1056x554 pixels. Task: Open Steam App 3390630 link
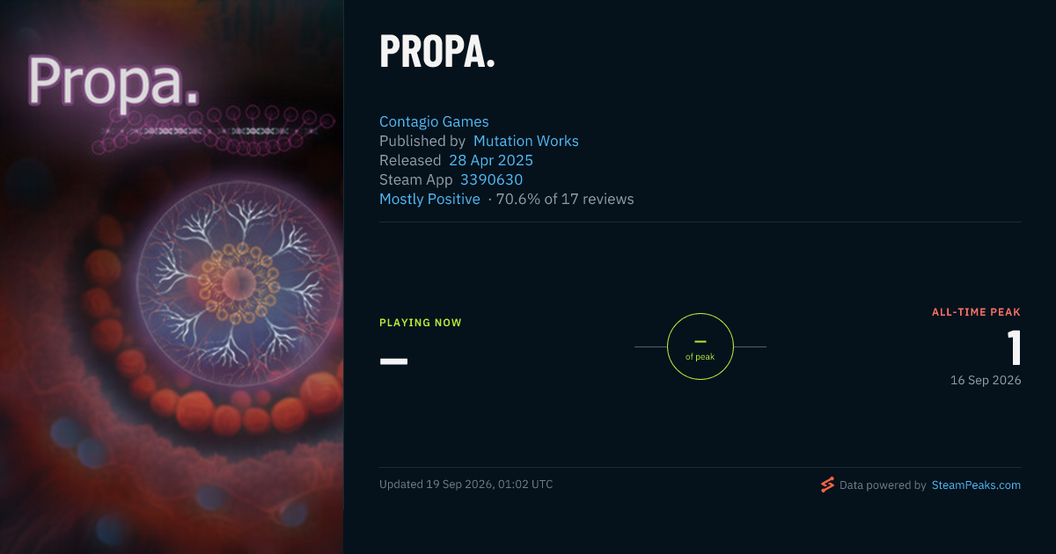pyautogui.click(x=491, y=179)
